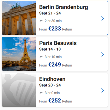Image resolution: width=110 pixels, height=110 pixels.
Task: Click the plane icon beside 3 hr 10 min
Action: tap(41, 57)
